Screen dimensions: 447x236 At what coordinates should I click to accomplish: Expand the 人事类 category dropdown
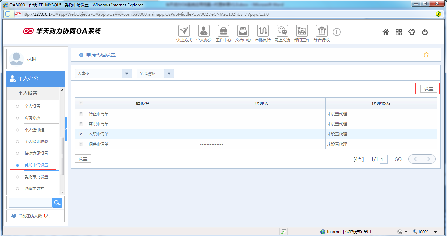127,73
